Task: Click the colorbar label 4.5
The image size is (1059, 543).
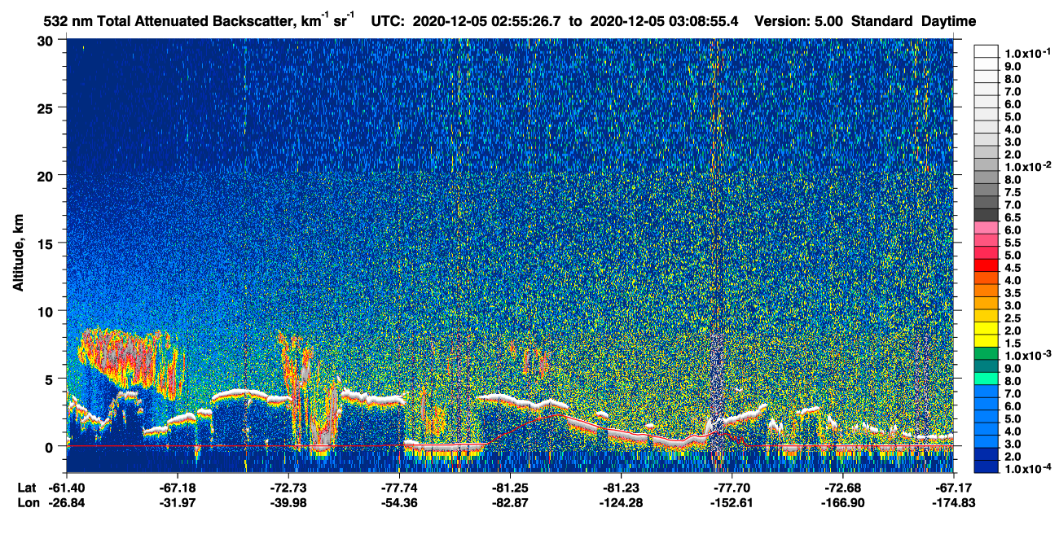Action: coord(1013,269)
